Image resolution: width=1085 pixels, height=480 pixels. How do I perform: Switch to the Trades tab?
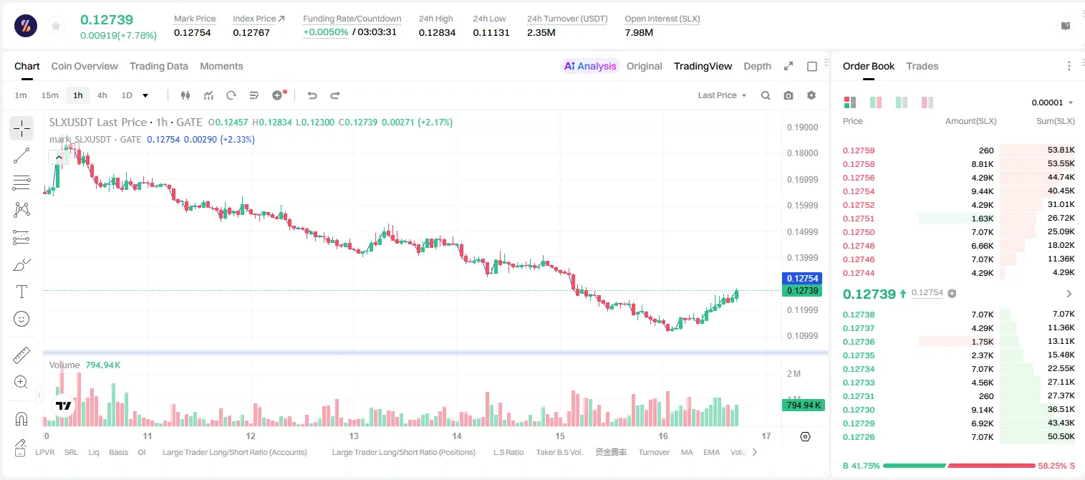(922, 66)
